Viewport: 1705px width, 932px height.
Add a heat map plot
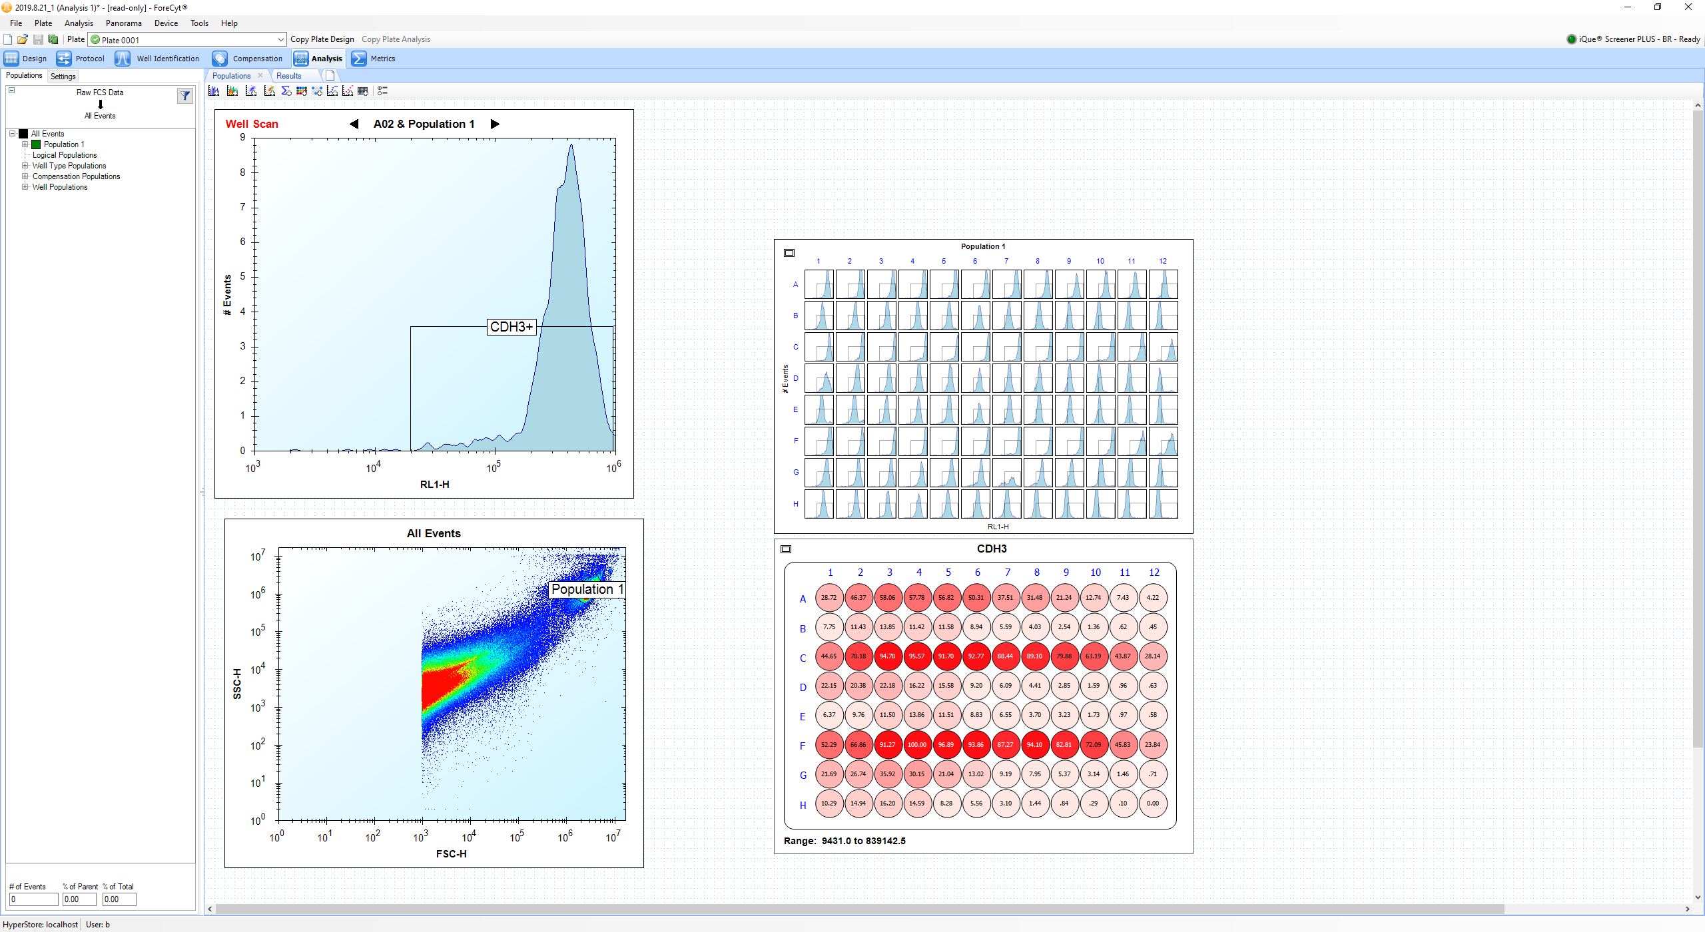pyautogui.click(x=303, y=91)
